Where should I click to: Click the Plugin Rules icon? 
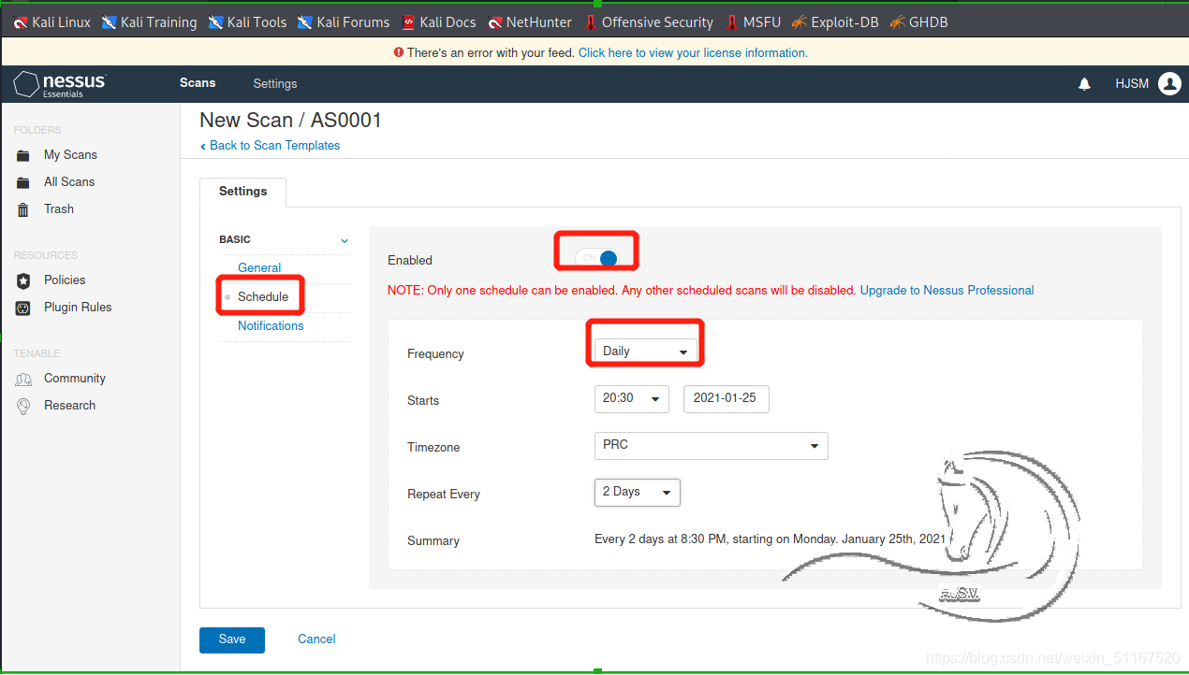coord(23,308)
